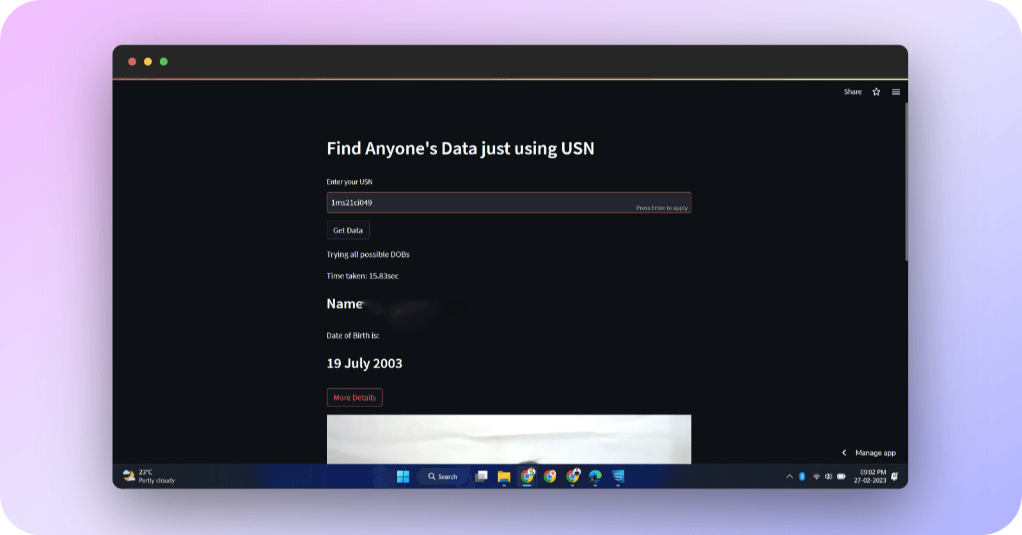Click the page vertical scrollbar

(906, 182)
